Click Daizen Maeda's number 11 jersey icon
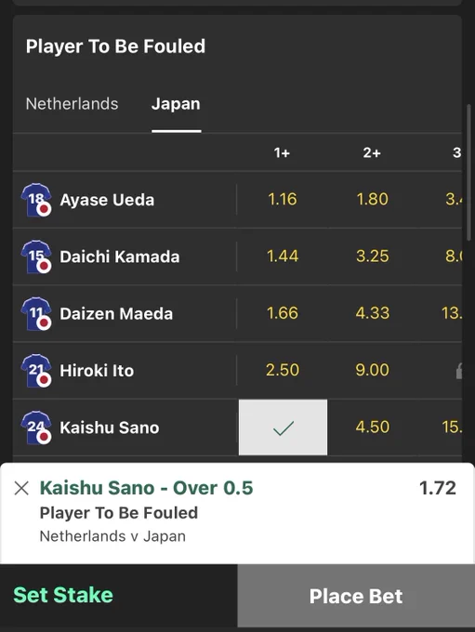 (36, 313)
